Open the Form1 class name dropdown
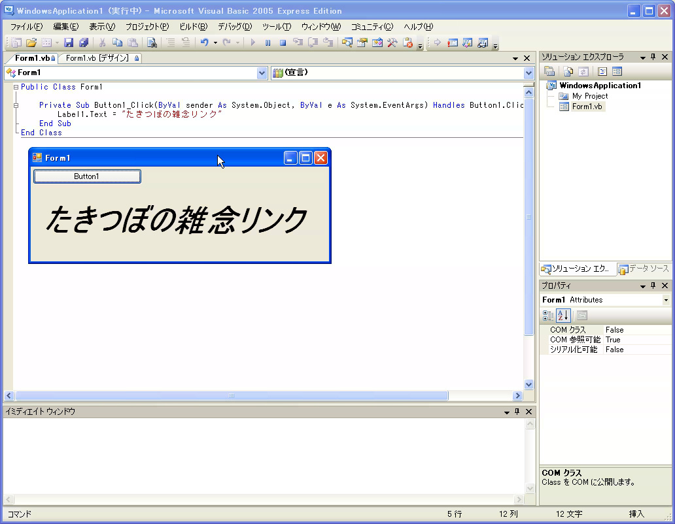The width and height of the screenshot is (675, 524). [x=262, y=73]
